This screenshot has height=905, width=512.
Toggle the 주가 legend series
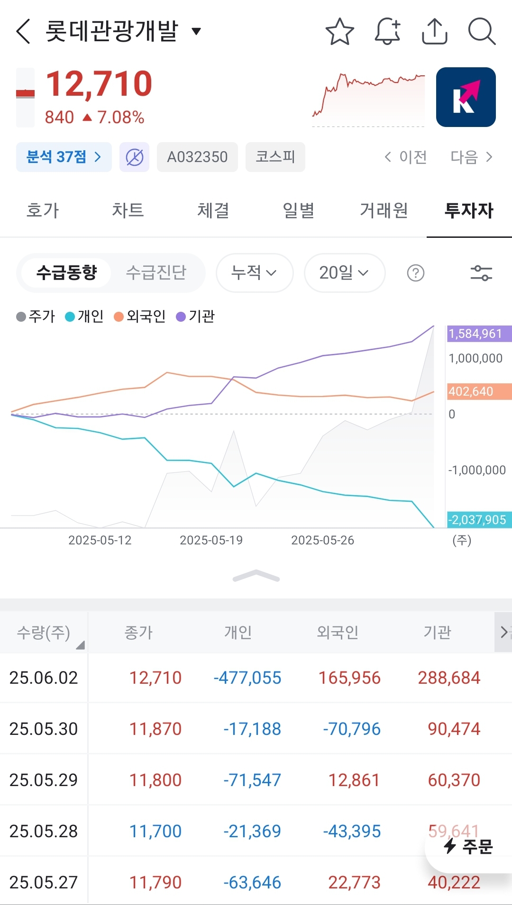[36, 316]
